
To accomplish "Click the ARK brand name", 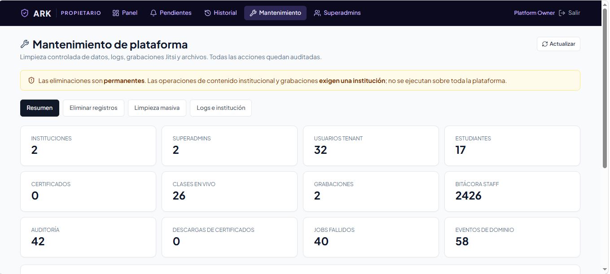I will pyautogui.click(x=42, y=13).
